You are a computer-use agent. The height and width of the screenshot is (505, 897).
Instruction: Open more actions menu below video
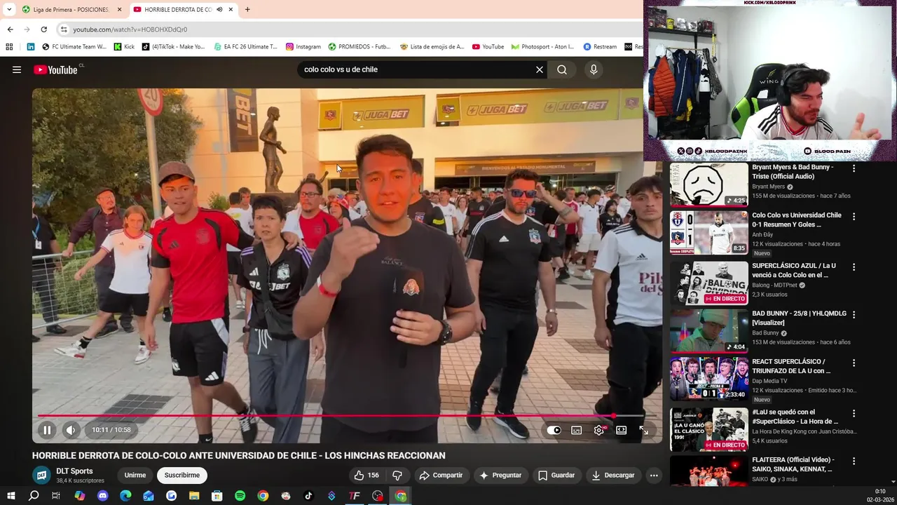pos(654,476)
